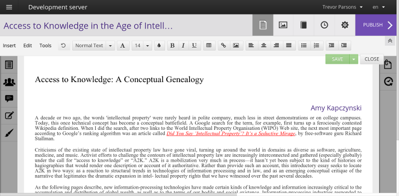Click the Normal Text style field

coord(89,46)
